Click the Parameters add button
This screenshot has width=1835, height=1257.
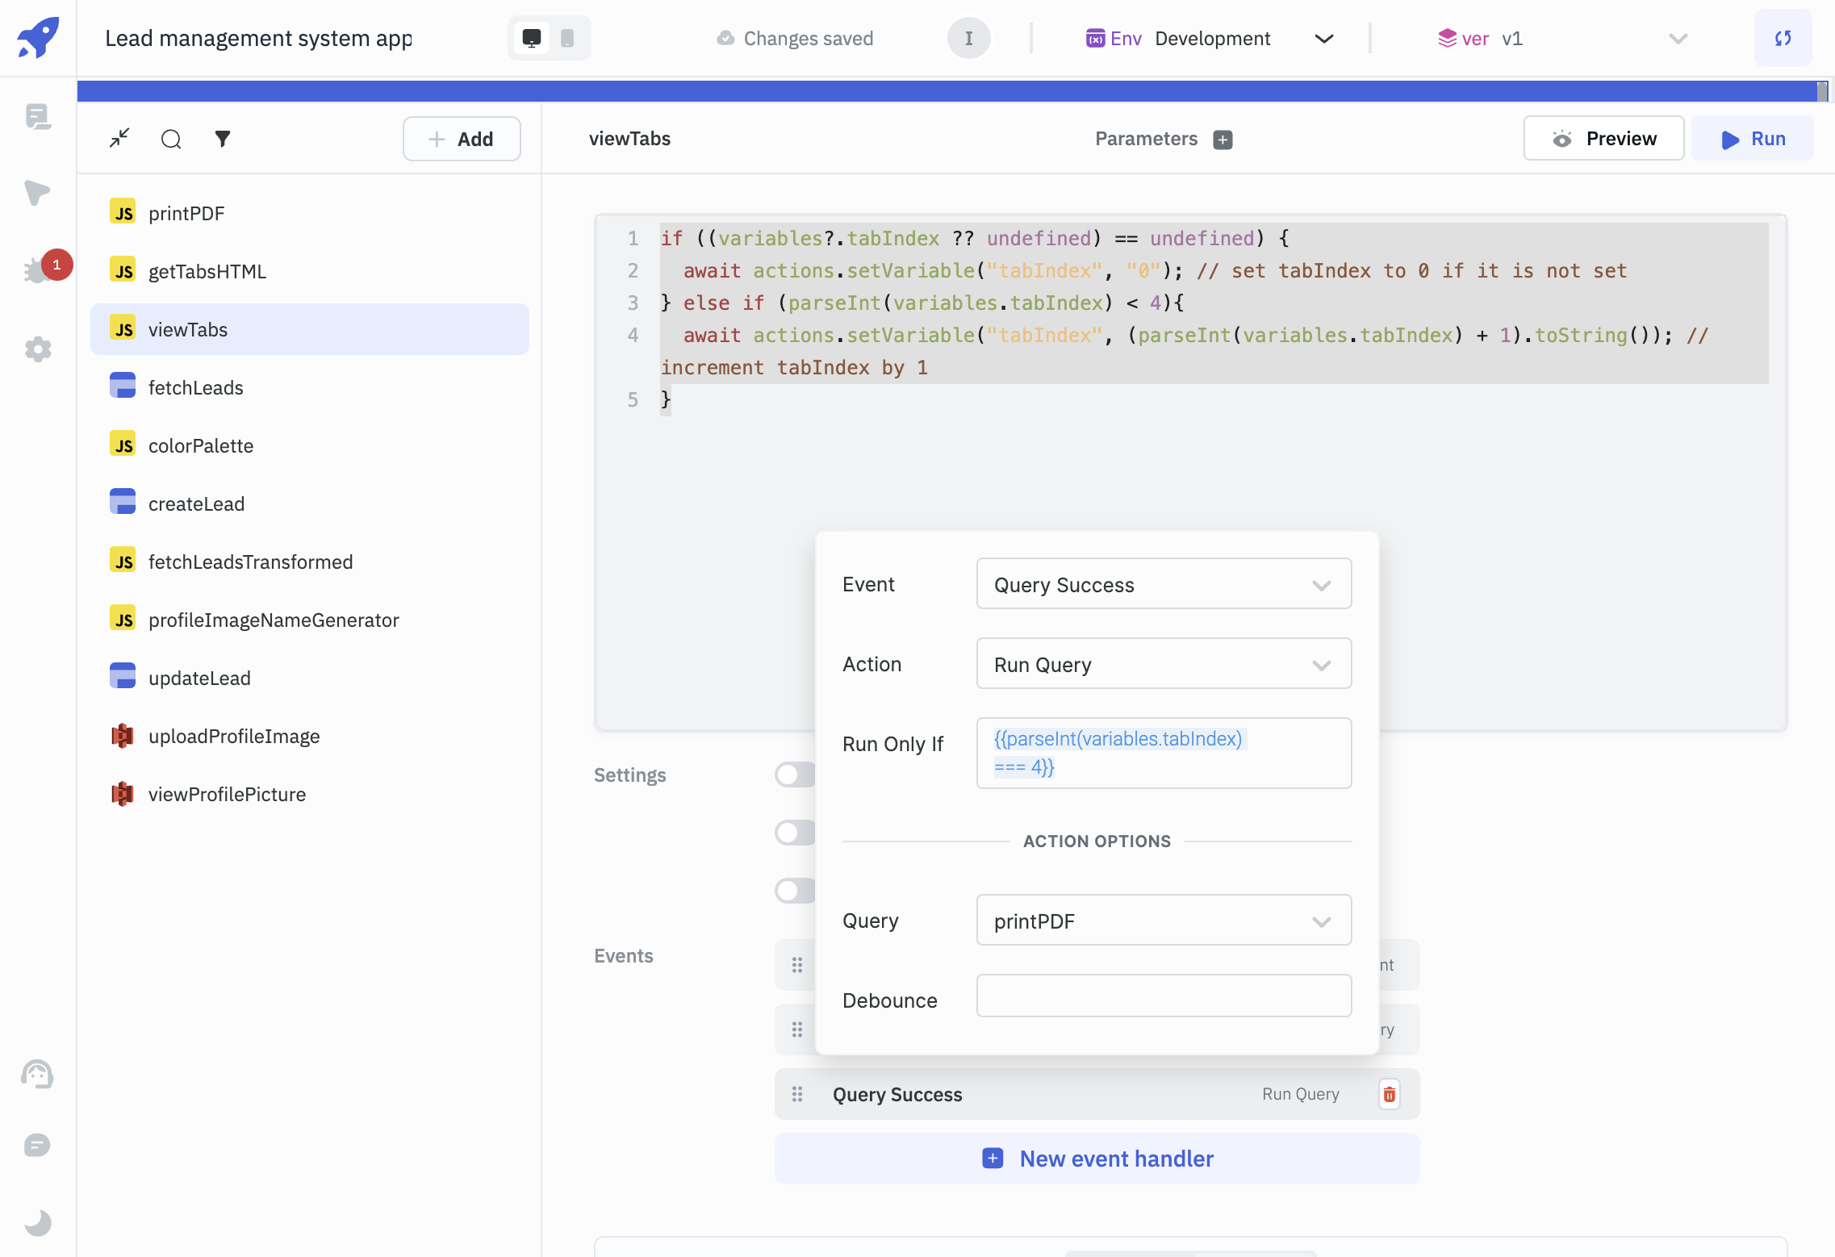tap(1222, 138)
